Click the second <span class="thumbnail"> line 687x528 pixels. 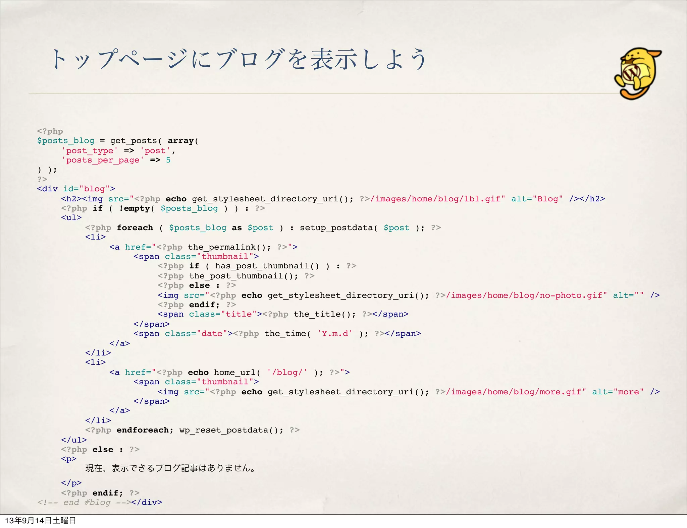point(196,382)
